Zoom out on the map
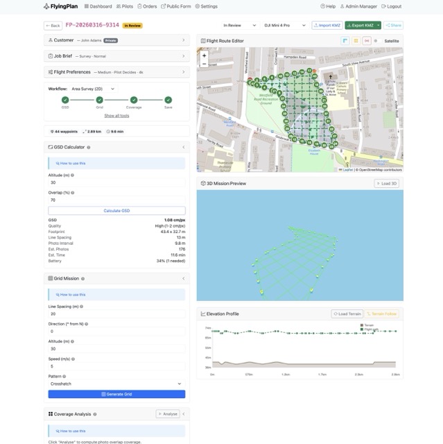443x444 pixels. tap(204, 64)
